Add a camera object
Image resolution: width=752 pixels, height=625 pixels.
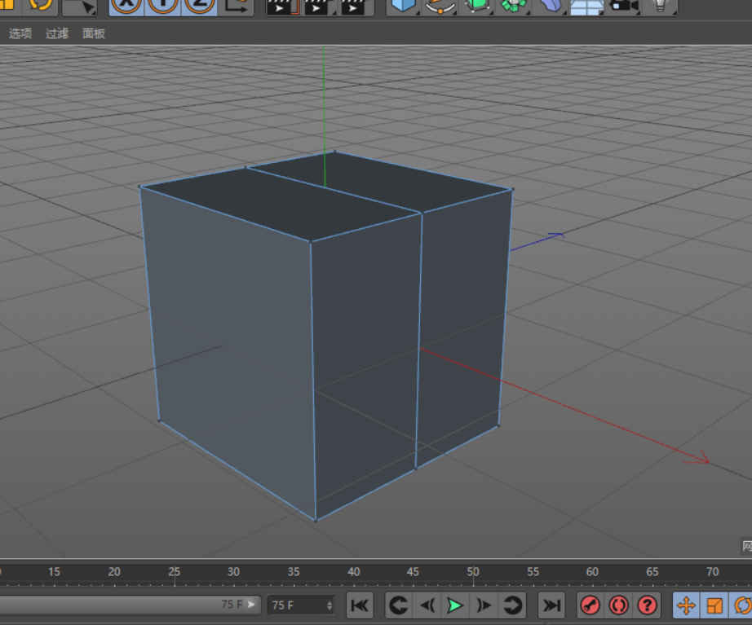coord(623,6)
